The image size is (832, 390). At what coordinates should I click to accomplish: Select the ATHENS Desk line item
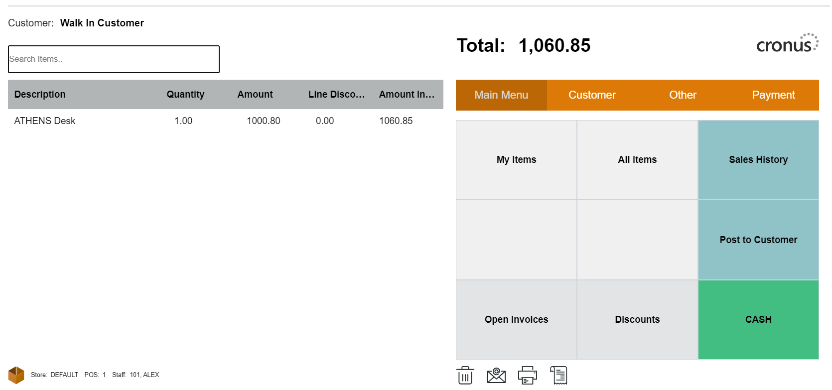pos(45,121)
